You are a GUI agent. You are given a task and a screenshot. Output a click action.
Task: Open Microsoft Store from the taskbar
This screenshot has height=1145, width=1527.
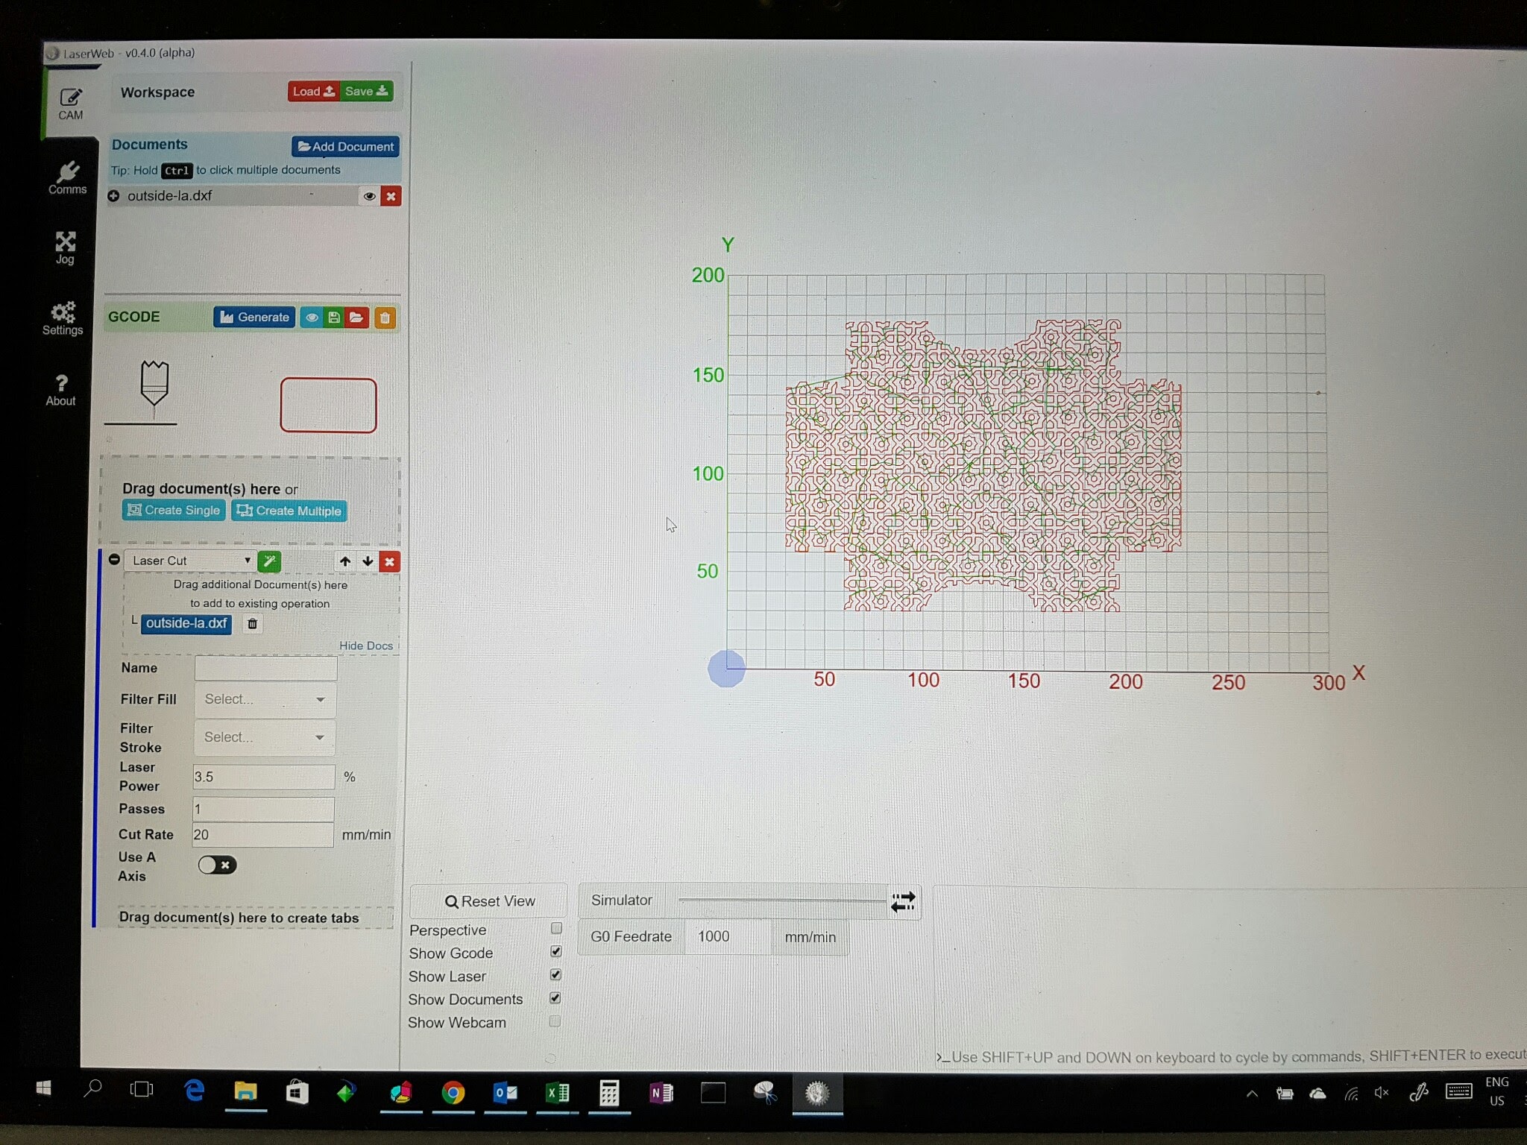click(297, 1093)
